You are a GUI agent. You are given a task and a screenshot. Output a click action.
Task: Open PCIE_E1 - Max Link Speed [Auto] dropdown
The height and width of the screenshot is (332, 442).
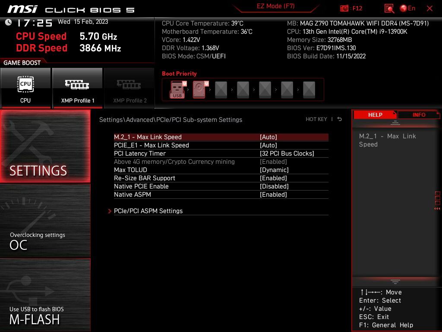(268, 145)
